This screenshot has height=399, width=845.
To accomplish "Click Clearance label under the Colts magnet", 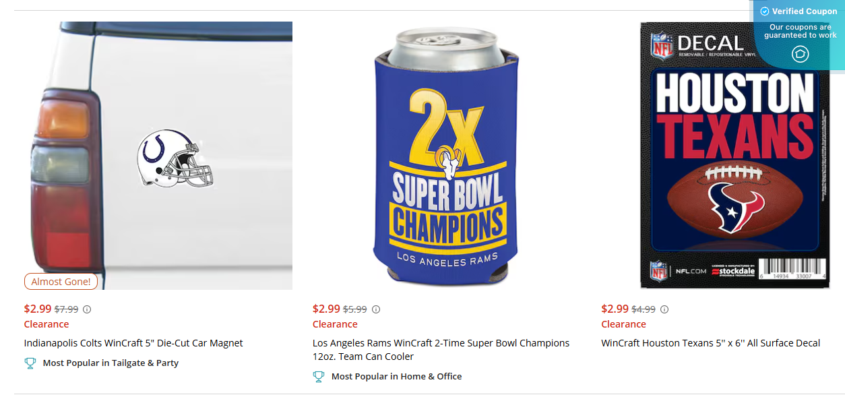I will click(x=46, y=324).
